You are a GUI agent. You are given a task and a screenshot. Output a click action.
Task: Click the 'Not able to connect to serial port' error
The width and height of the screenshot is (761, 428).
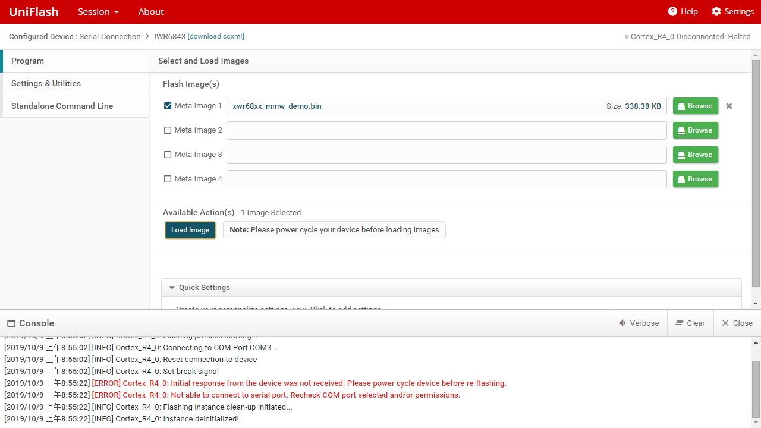[x=232, y=395]
